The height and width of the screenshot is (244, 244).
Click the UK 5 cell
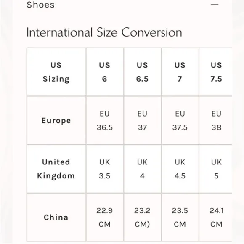pyautogui.click(x=216, y=169)
